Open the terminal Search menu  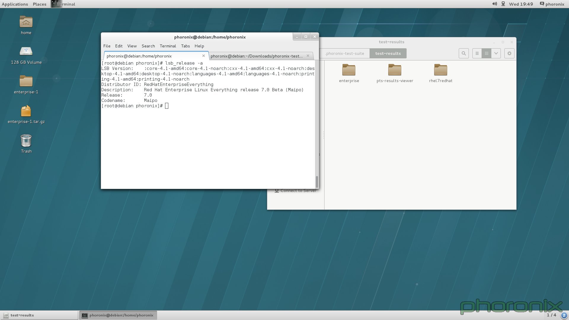(x=148, y=46)
